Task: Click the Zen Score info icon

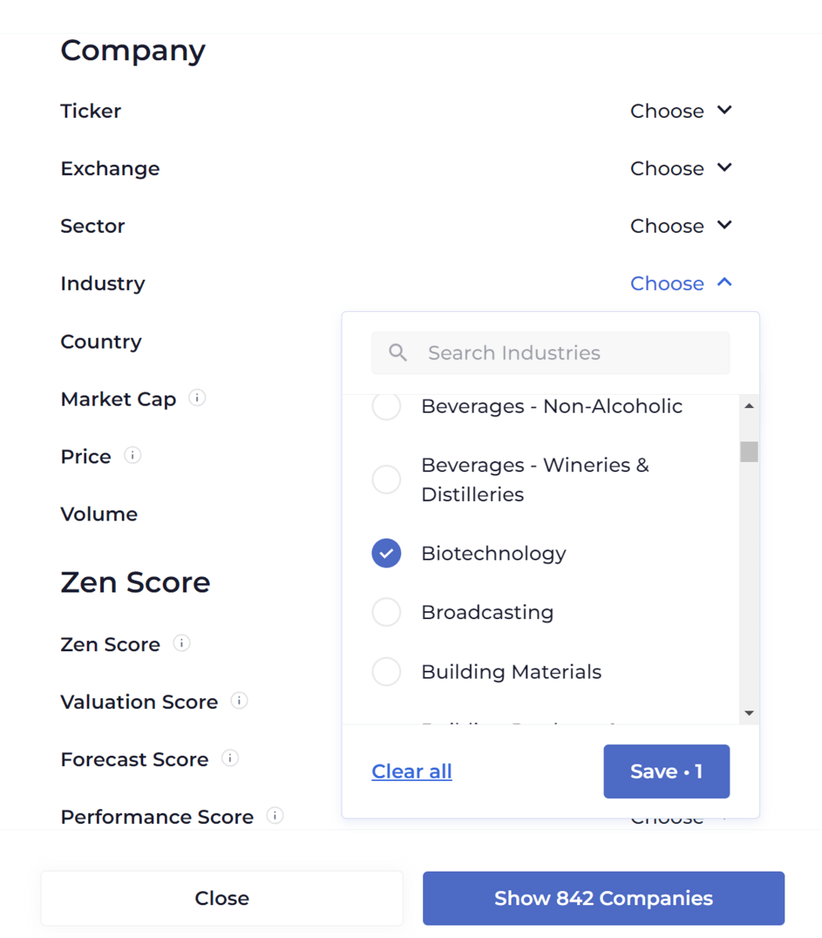Action: tap(181, 643)
